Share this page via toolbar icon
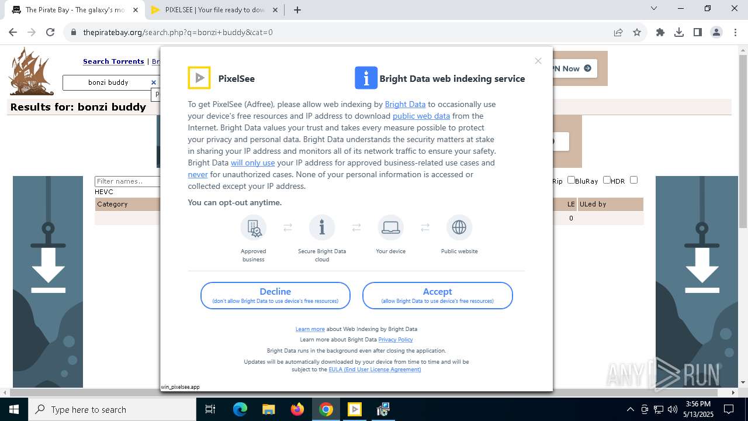748x421 pixels. [x=618, y=33]
